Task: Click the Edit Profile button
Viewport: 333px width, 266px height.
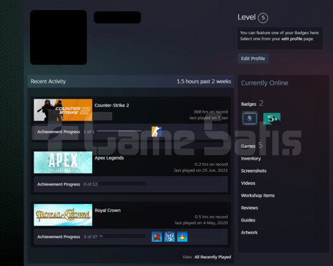Action: [x=253, y=58]
